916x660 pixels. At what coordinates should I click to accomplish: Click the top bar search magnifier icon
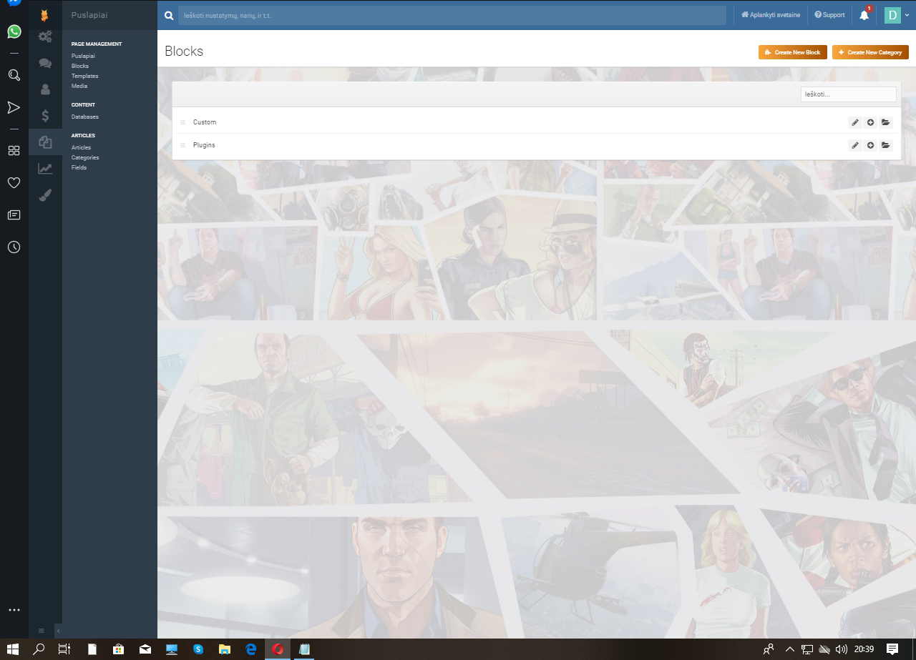(x=168, y=15)
